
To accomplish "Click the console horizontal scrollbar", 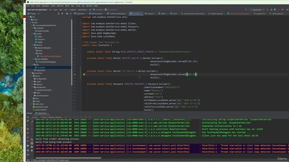I will pyautogui.click(x=68, y=158).
